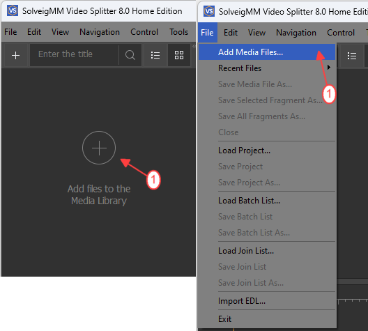Select Close in the File menu
This screenshot has width=368, height=331.
point(267,132)
